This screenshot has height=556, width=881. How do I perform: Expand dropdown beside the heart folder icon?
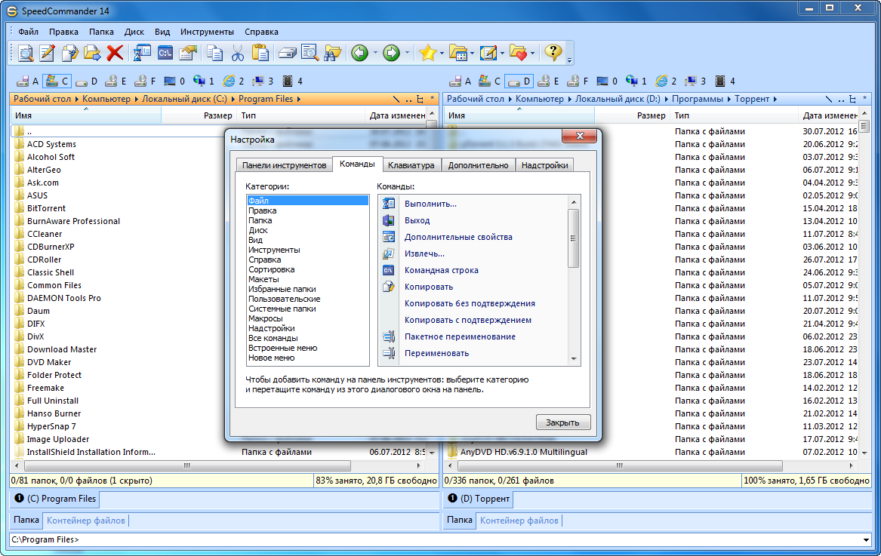coord(531,54)
